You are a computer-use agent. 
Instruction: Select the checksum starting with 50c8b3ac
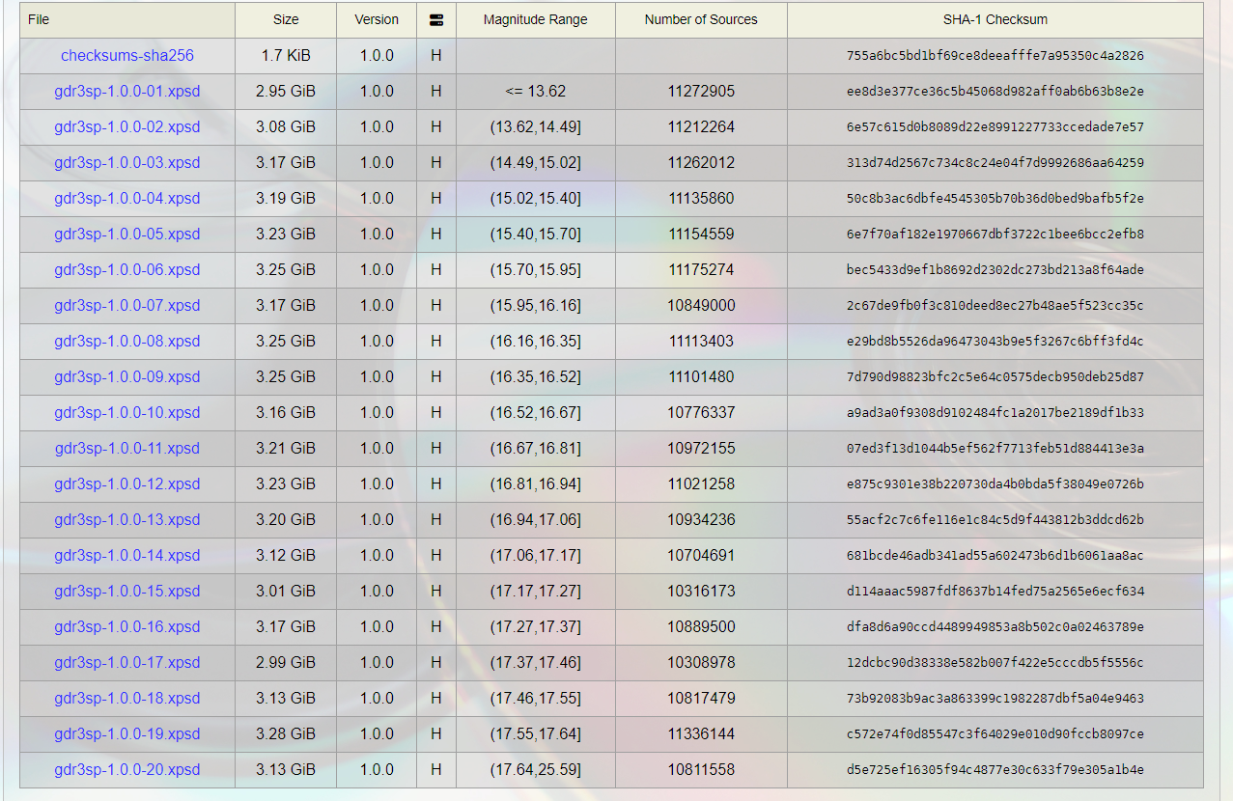point(995,199)
